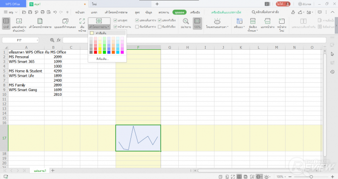
Task: Toggle Full Screen view icon
Action: (x=82, y=21)
